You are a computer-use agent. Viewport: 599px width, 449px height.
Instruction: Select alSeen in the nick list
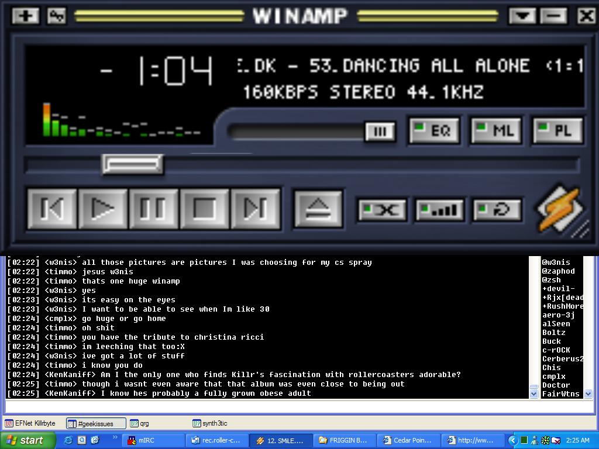point(556,324)
